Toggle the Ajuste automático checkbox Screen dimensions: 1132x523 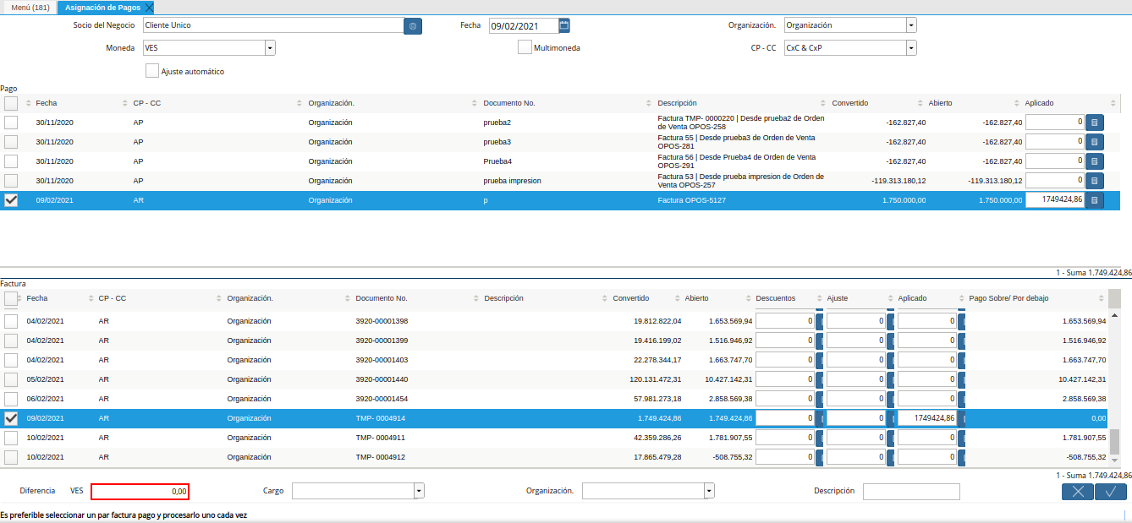tap(152, 71)
